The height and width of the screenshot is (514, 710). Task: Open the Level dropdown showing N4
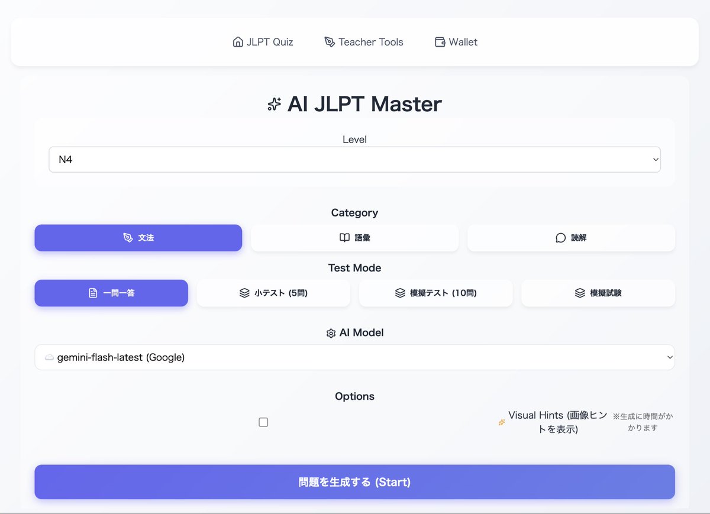coord(354,160)
